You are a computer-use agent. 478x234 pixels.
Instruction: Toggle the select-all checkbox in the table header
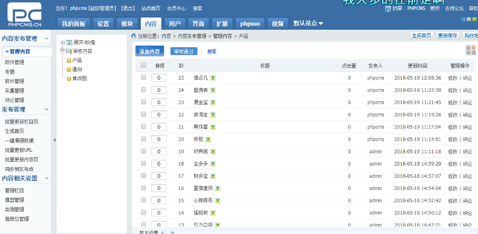(143, 65)
